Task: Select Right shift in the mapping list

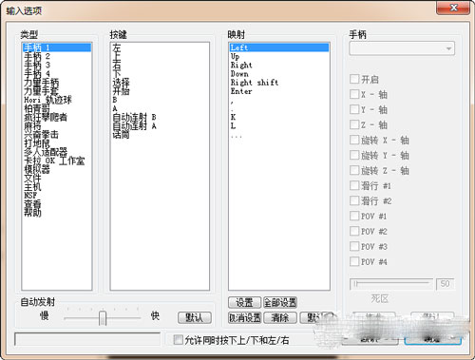Action: 279,83
